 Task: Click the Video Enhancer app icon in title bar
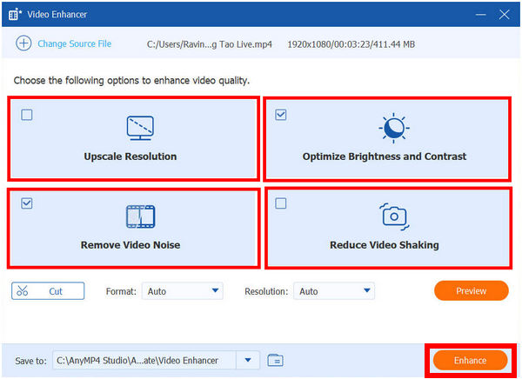tap(15, 15)
